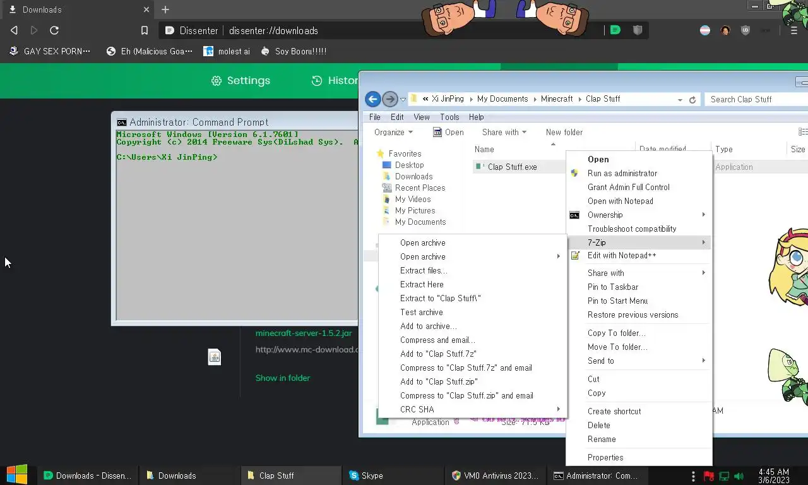This screenshot has width=808, height=485.
Task: Open the Share with toolbar dropdown
Action: point(504,132)
